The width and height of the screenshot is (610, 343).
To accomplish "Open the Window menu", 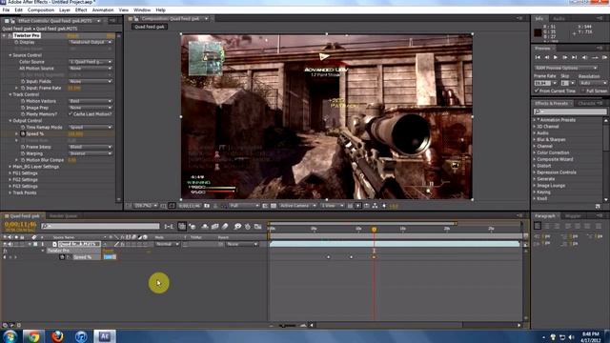I will (142, 10).
